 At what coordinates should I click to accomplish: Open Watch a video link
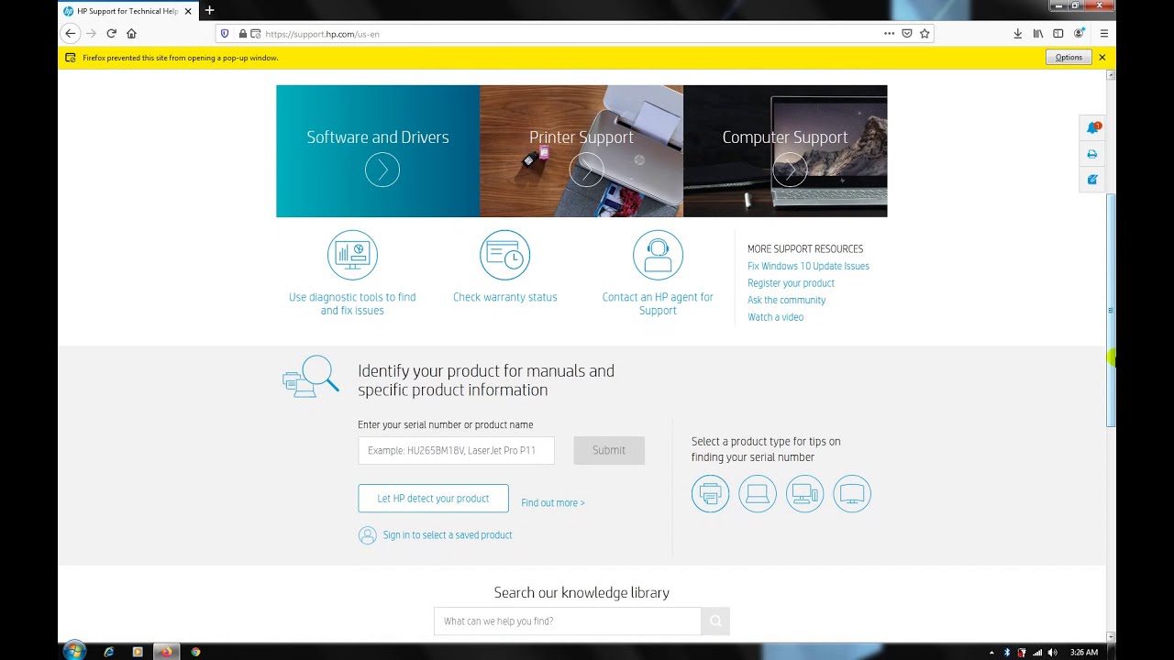click(x=775, y=317)
